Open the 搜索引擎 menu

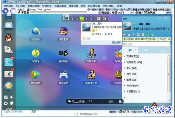pyautogui.click(x=73, y=6)
